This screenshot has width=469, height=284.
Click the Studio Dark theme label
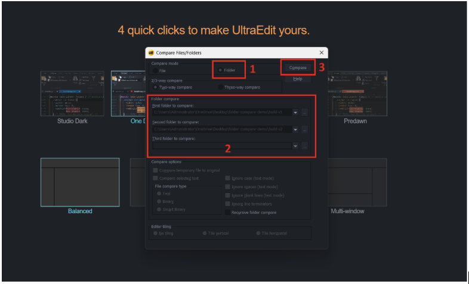[x=72, y=121]
